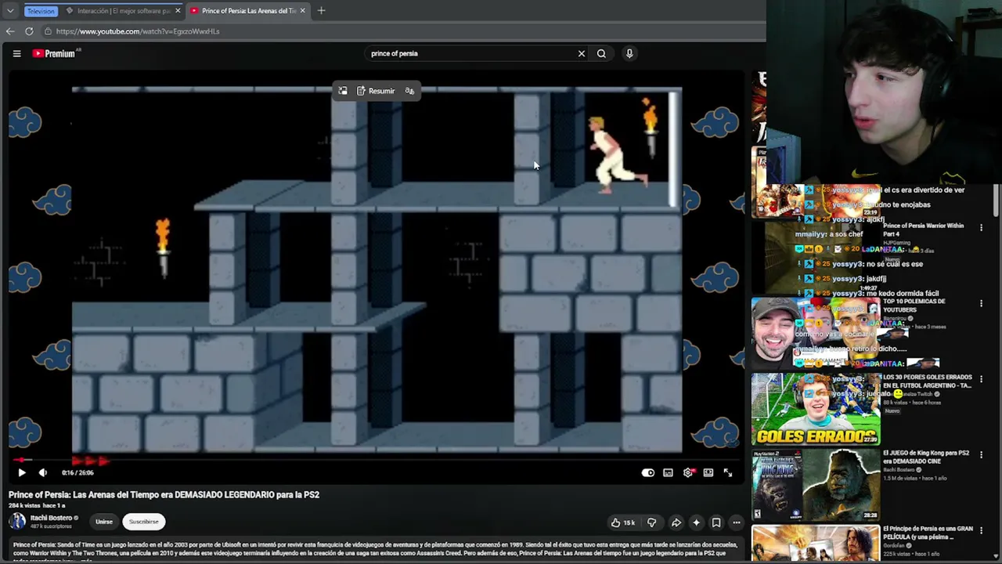This screenshot has height=564, width=1002.
Task: Open a new browser tab
Action: pos(321,11)
